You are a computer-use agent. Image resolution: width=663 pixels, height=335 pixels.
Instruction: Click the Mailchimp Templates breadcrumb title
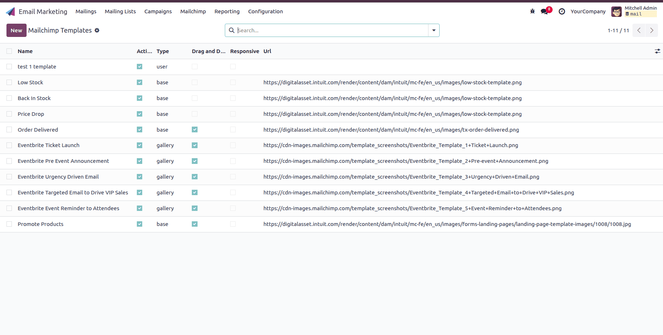(60, 30)
